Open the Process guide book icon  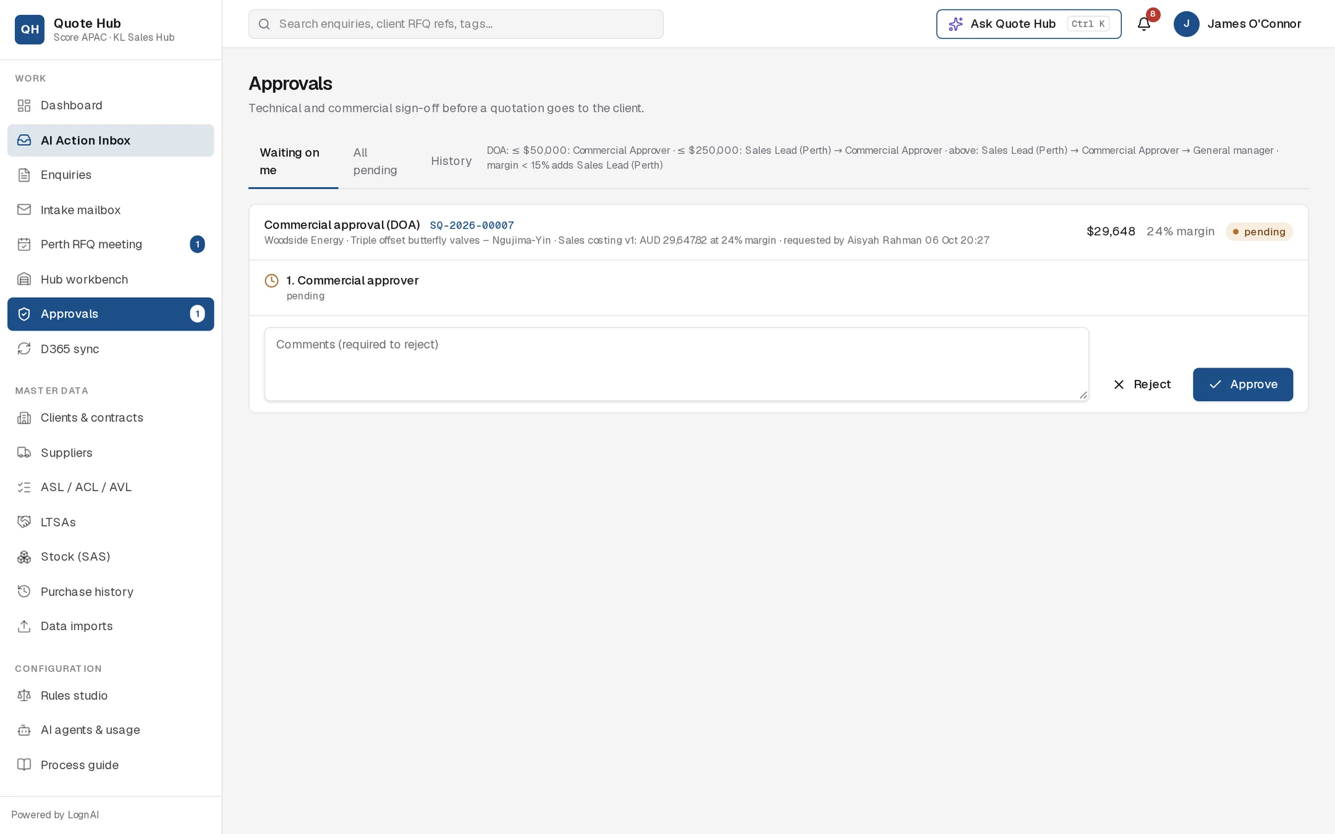point(24,765)
